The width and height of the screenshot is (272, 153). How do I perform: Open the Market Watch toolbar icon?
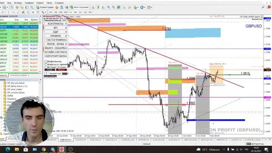click(x=12, y=7)
